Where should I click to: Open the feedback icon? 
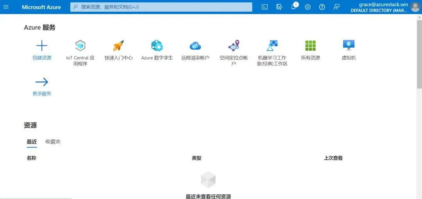336,7
